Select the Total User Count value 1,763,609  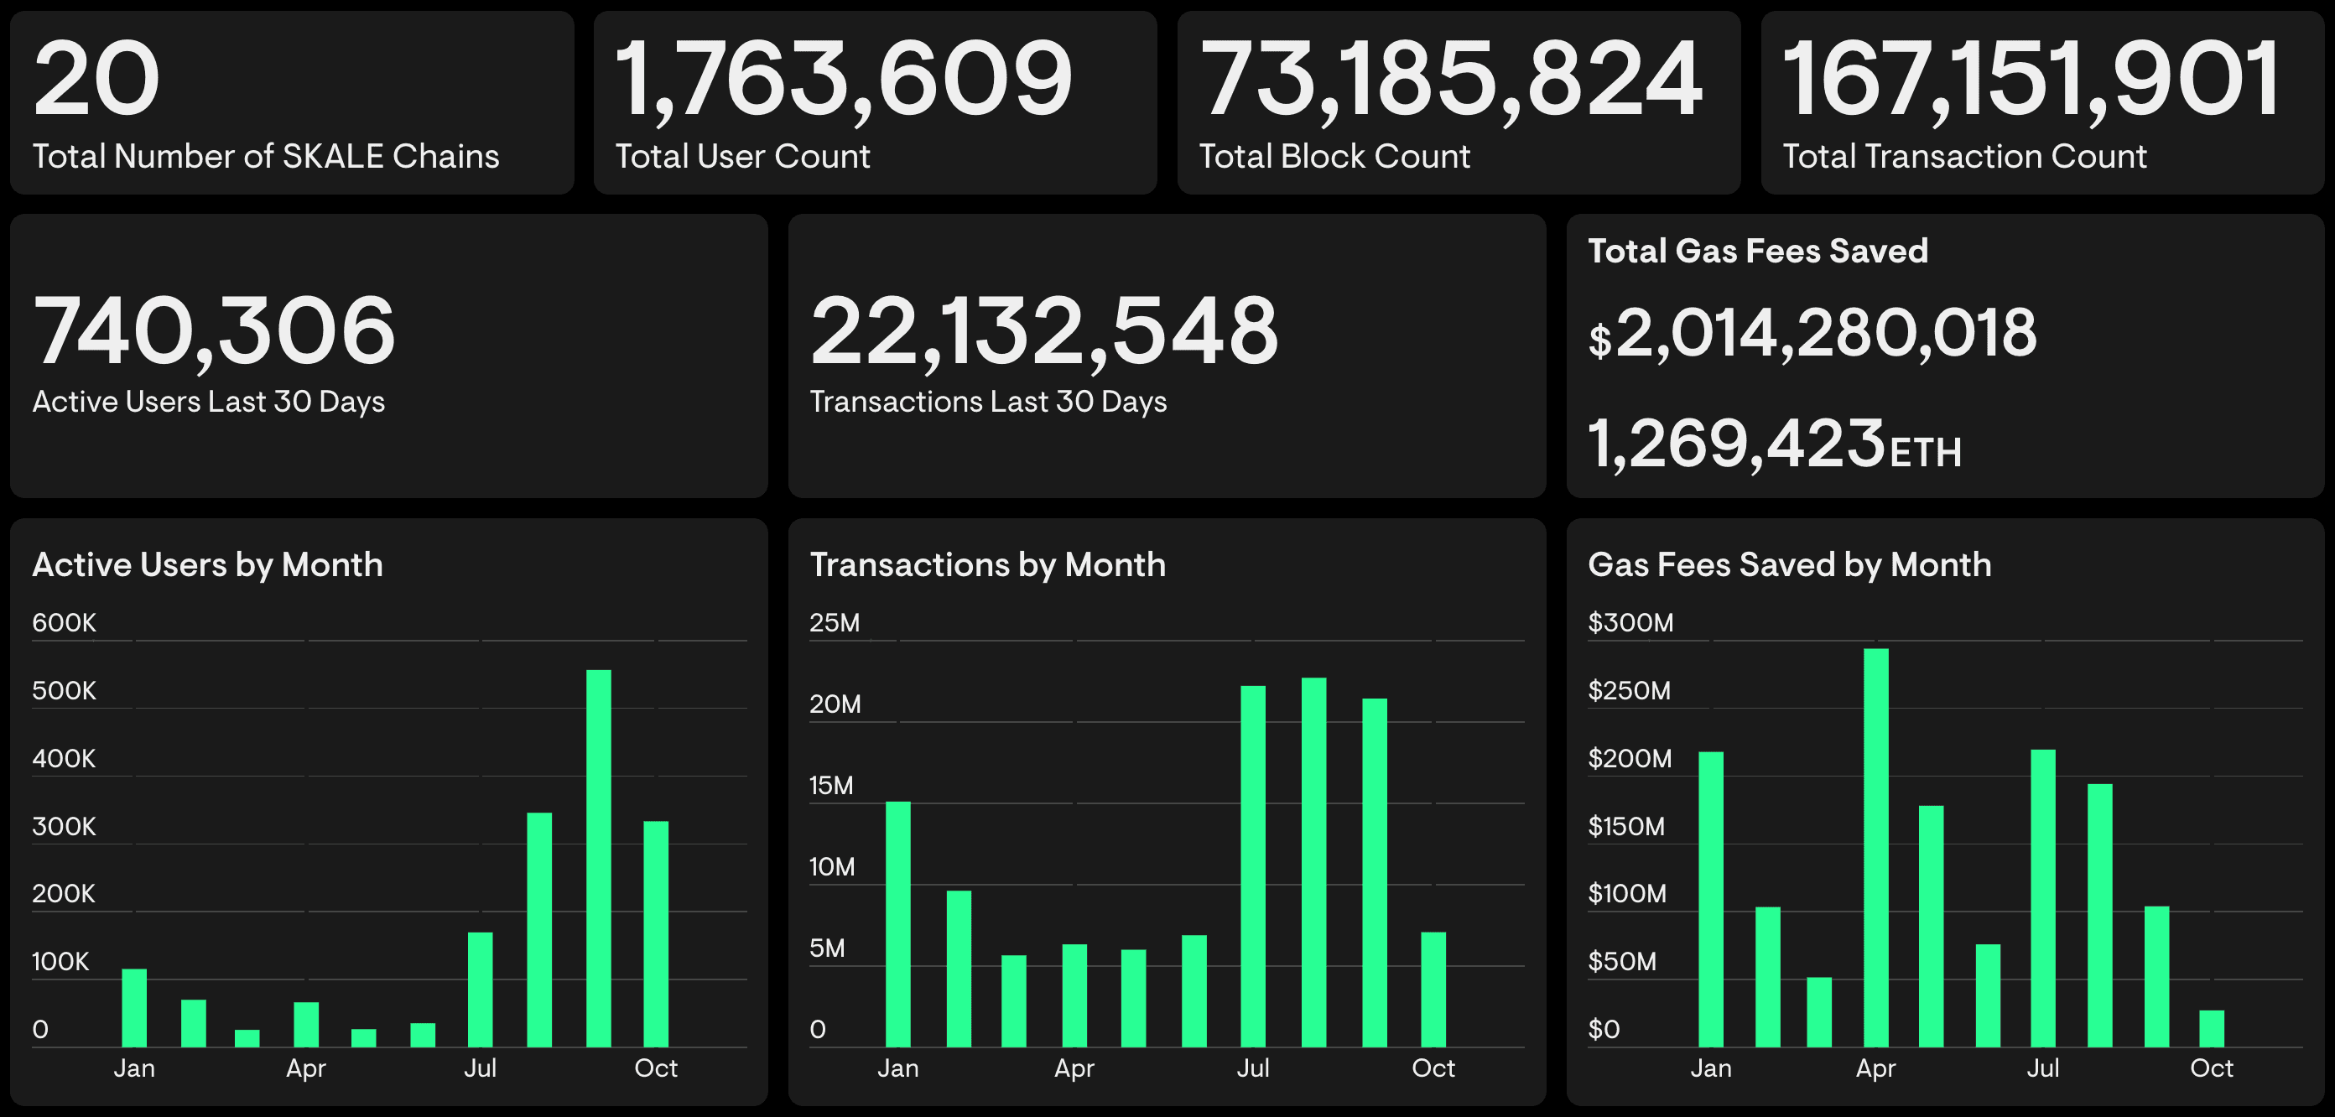(x=843, y=80)
